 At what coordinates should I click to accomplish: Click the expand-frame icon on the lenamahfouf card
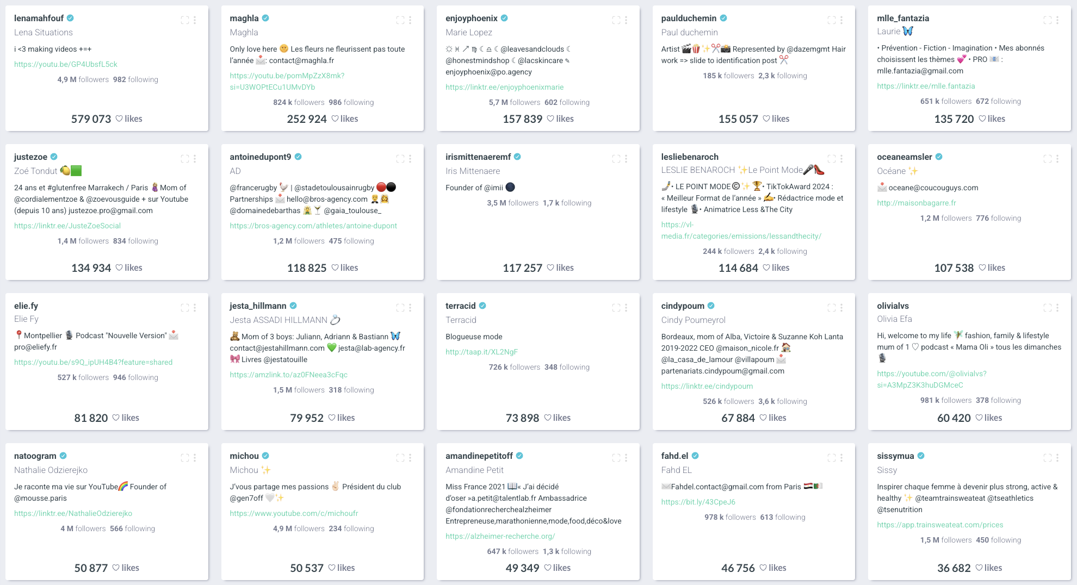[x=185, y=20]
